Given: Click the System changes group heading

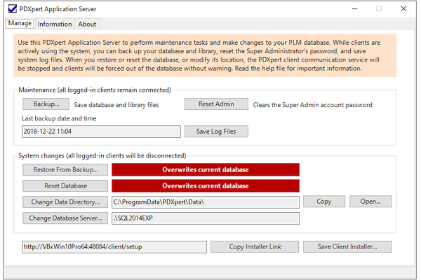Looking at the screenshot, I should click(102, 155).
